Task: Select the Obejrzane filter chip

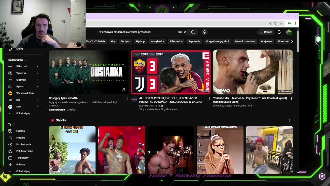Action: (x=267, y=41)
